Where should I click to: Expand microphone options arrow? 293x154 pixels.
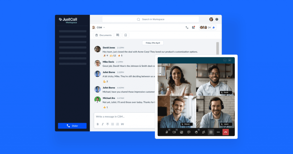169,130
